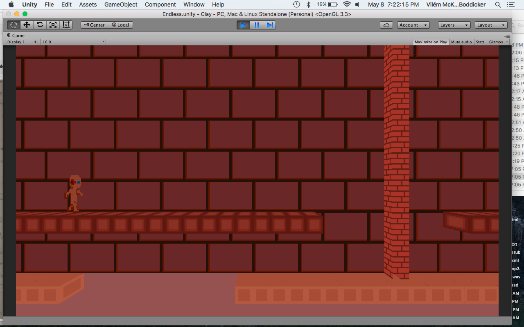Image resolution: width=524 pixels, height=327 pixels.
Task: Open the Window menu
Action: pyautogui.click(x=194, y=4)
